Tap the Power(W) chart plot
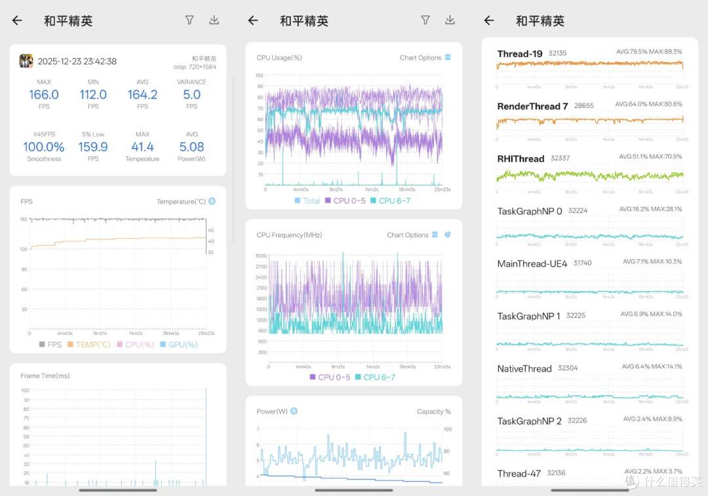 point(352,456)
